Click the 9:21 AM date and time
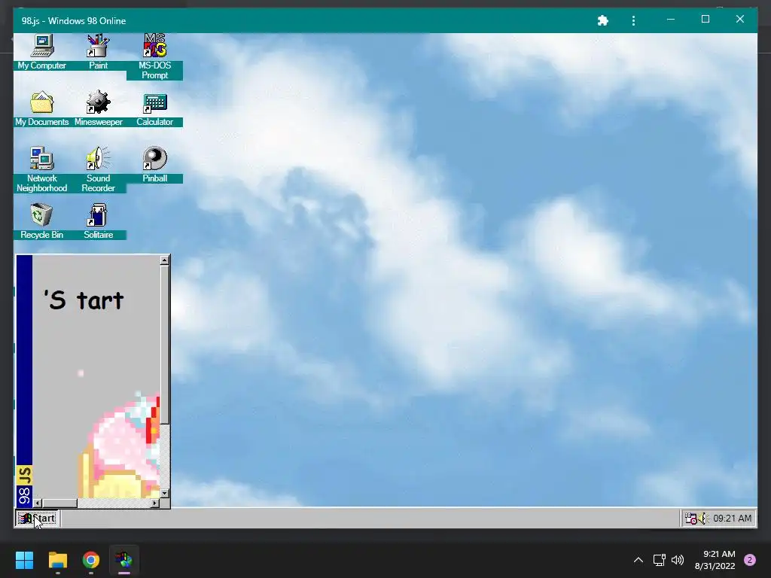This screenshot has height=578, width=771. point(715,560)
